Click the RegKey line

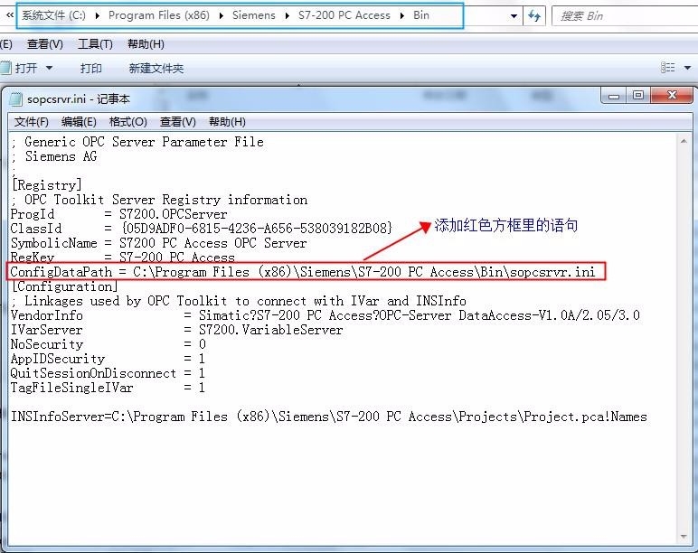123,258
